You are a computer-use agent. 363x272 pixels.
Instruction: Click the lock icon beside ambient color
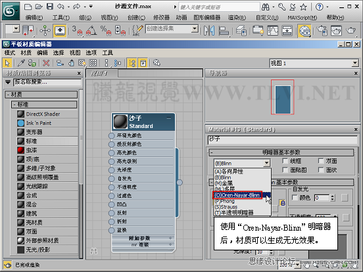pos(282,203)
